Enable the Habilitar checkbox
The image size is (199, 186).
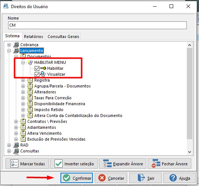point(37,68)
